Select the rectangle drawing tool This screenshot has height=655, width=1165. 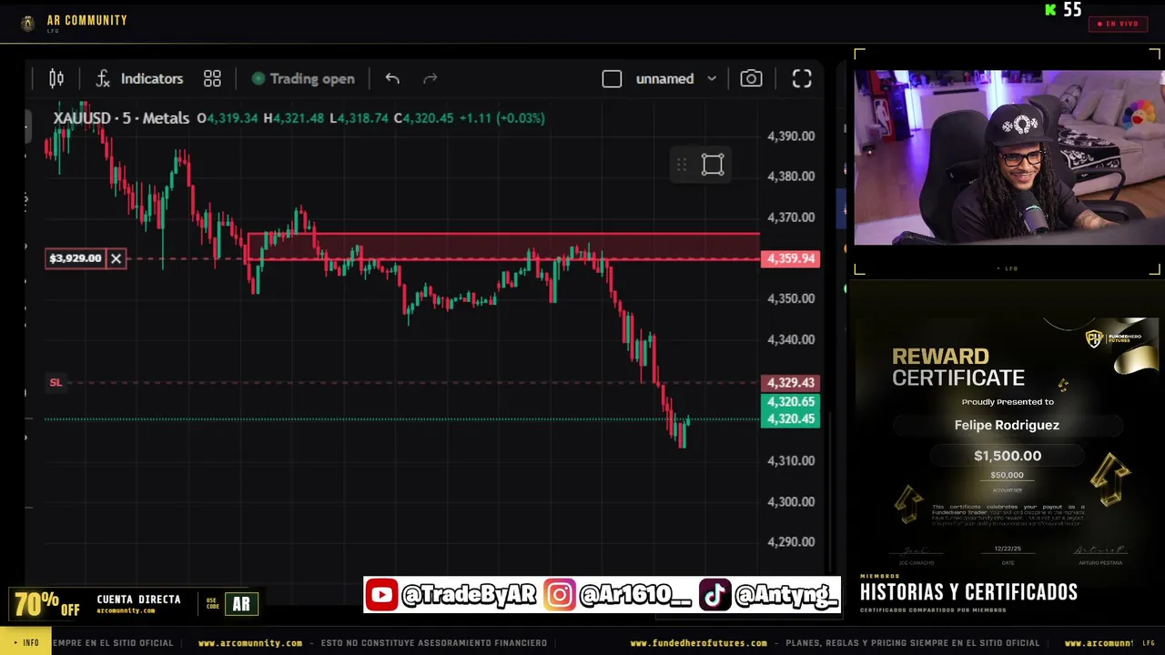tap(713, 165)
